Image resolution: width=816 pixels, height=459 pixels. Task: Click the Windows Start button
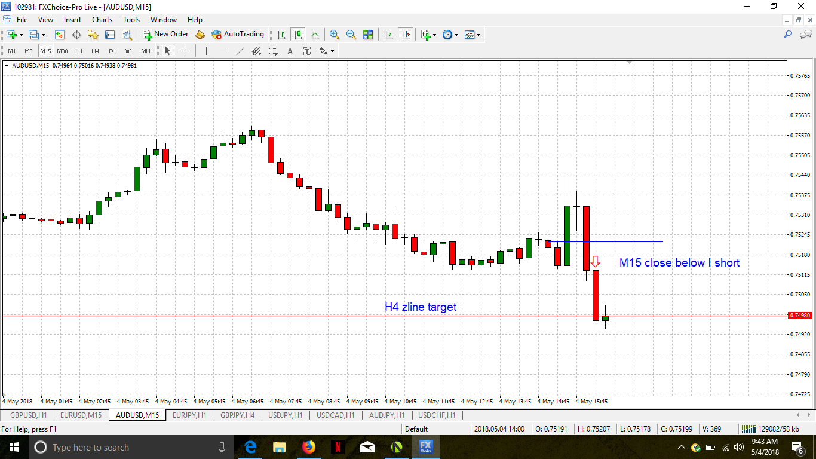coord(14,447)
